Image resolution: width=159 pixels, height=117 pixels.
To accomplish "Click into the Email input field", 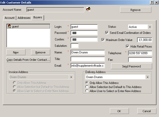I will (88, 66).
